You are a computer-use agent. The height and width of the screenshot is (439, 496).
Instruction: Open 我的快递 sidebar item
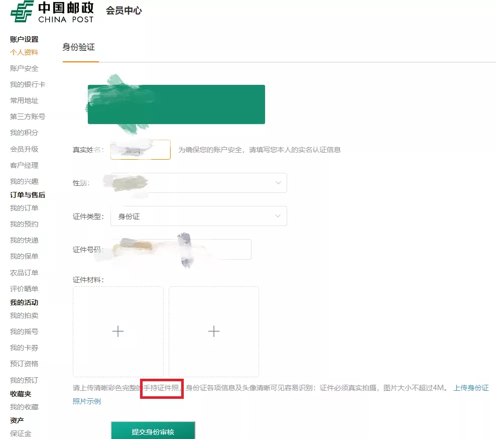(x=24, y=240)
